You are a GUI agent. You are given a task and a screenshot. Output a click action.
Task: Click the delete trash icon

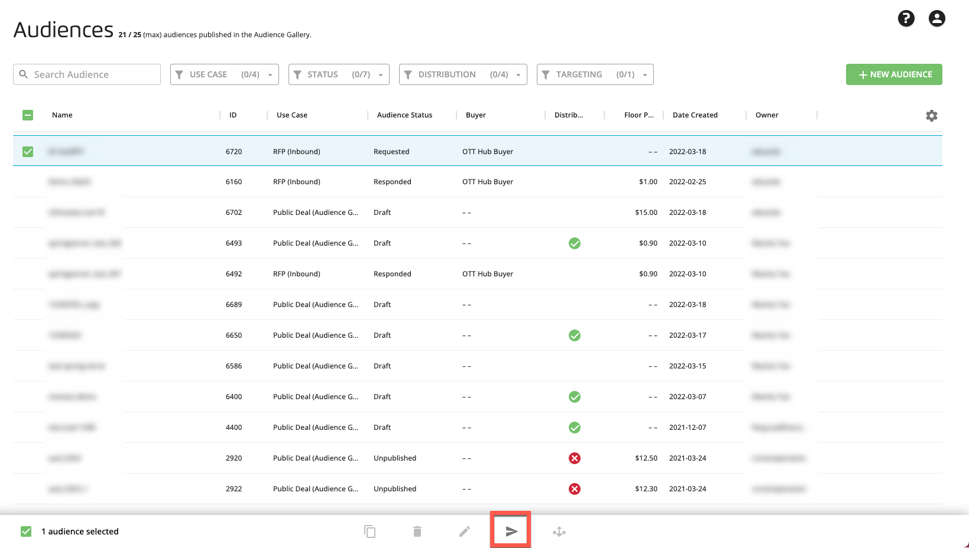coord(417,531)
